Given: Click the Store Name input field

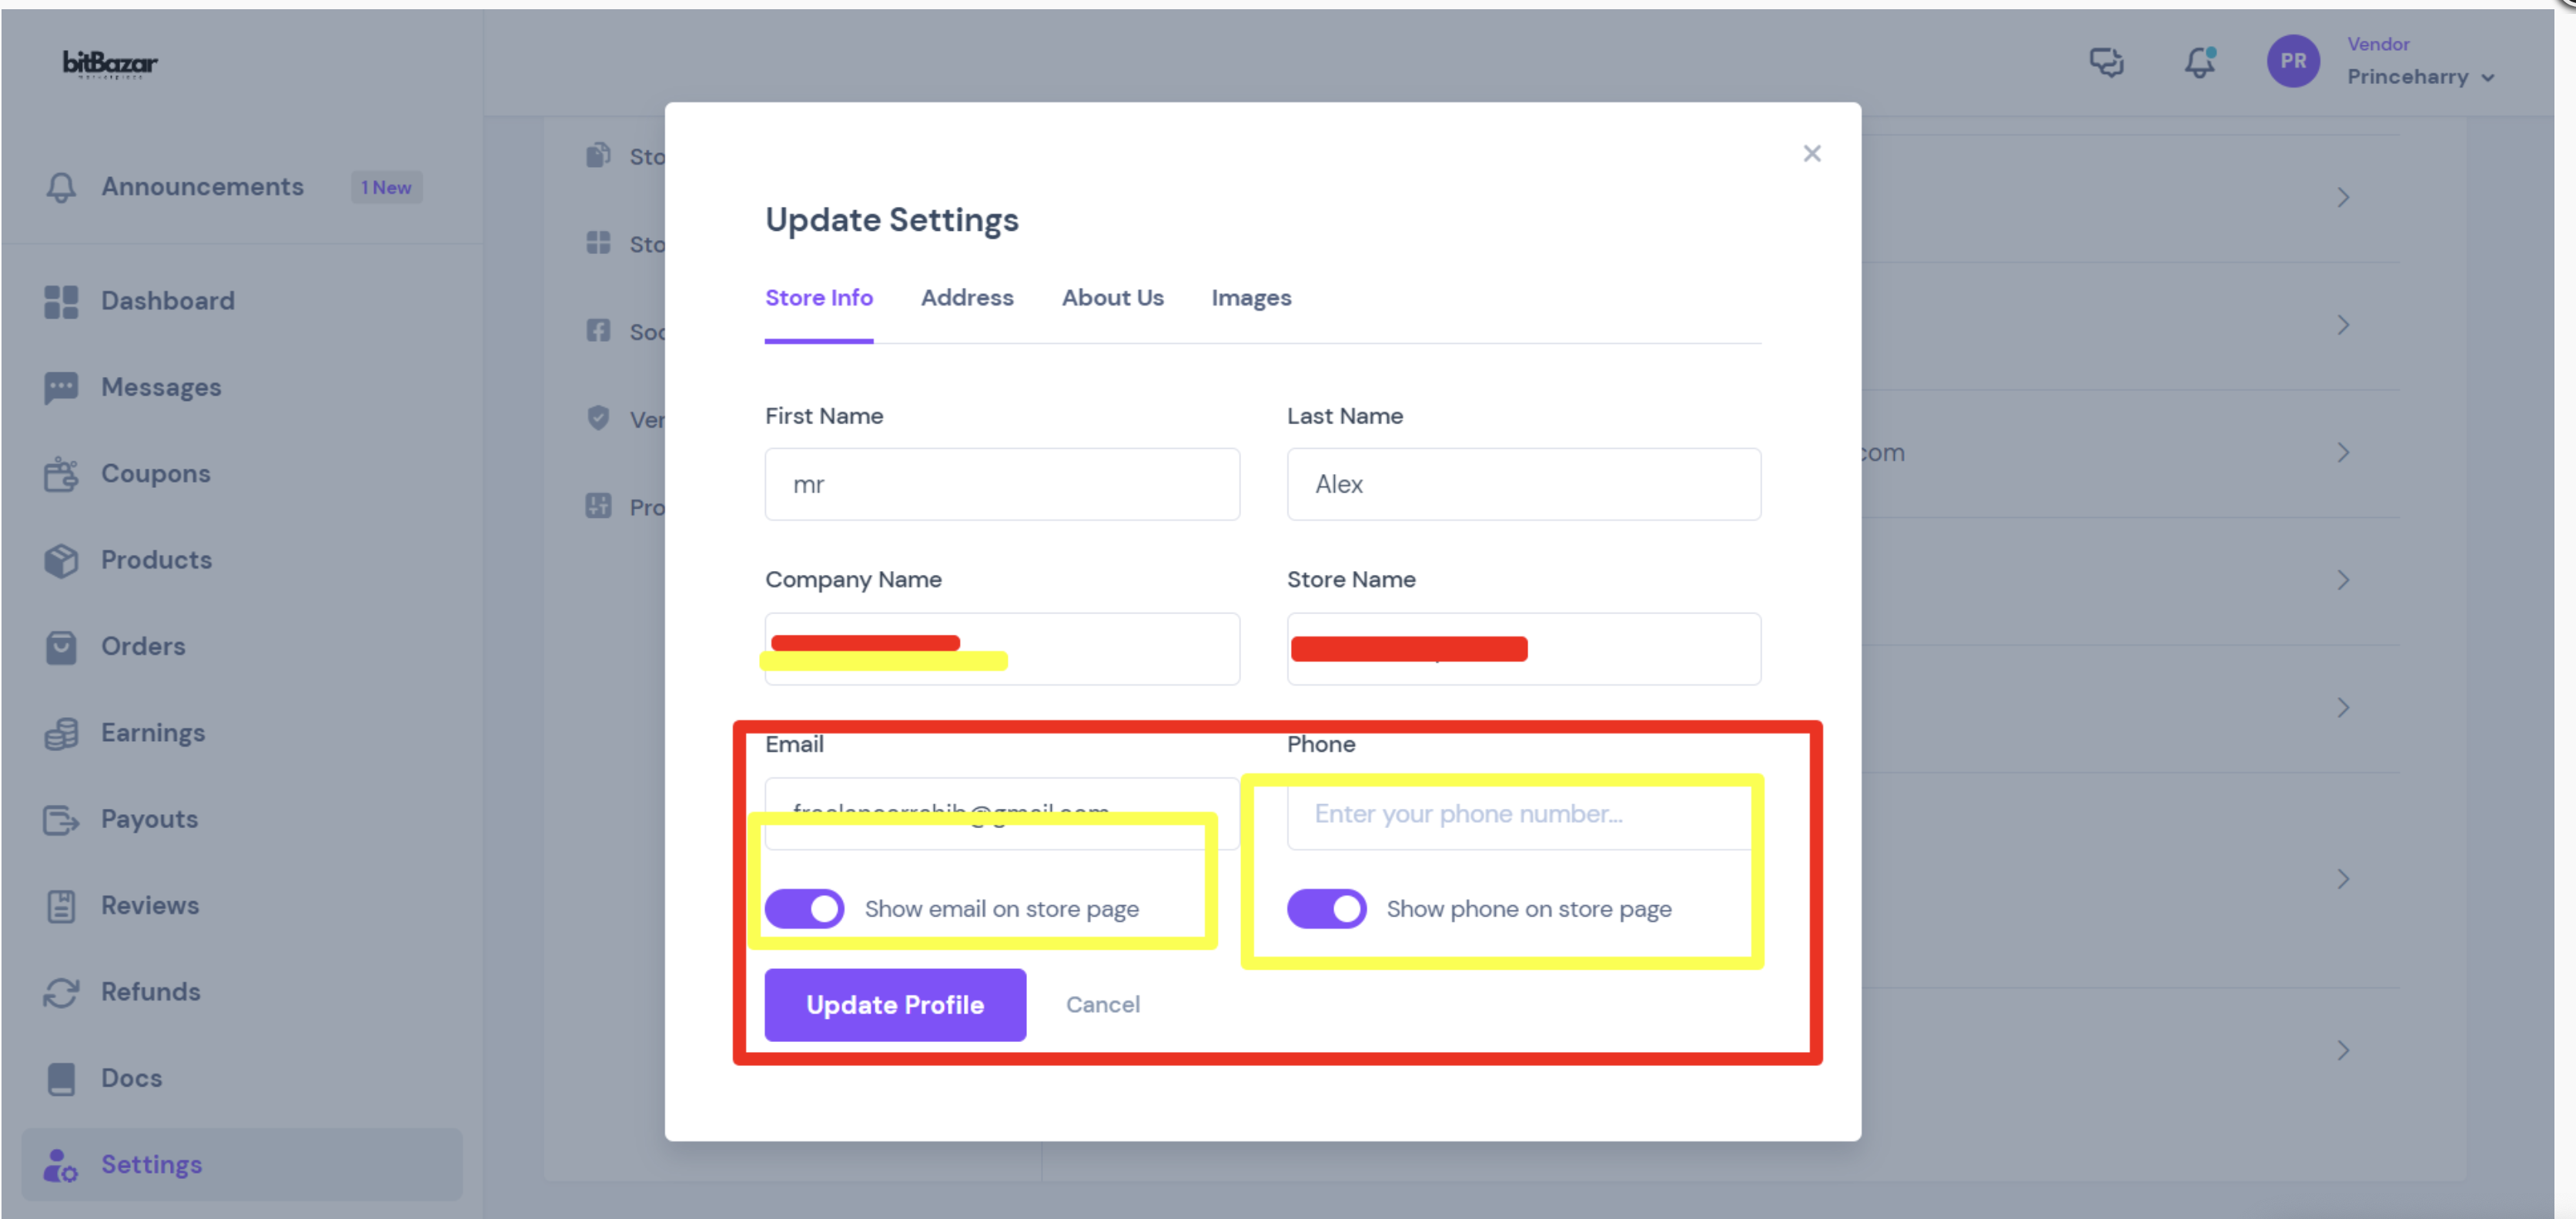Looking at the screenshot, I should point(1523,648).
